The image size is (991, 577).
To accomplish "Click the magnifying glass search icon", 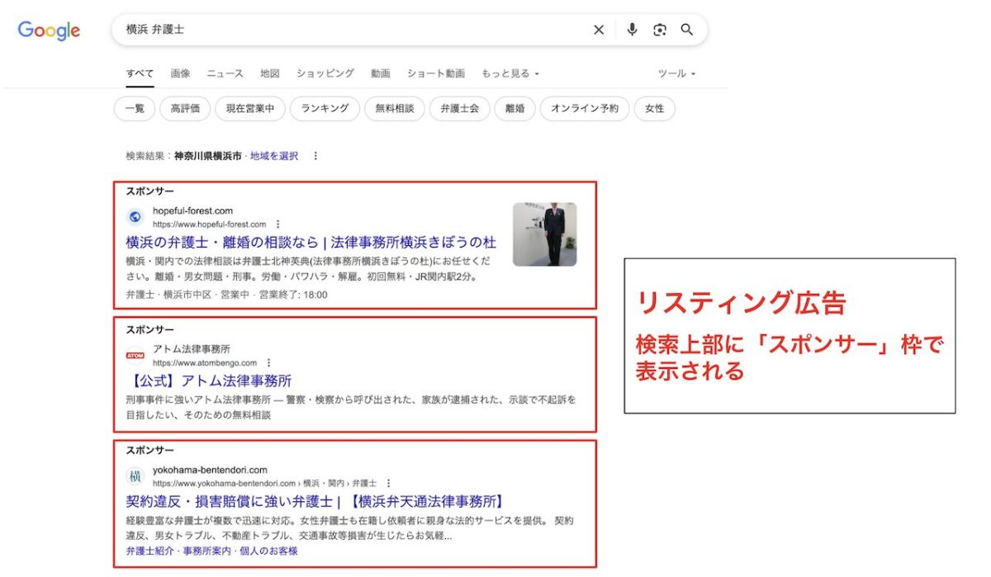I will (686, 30).
